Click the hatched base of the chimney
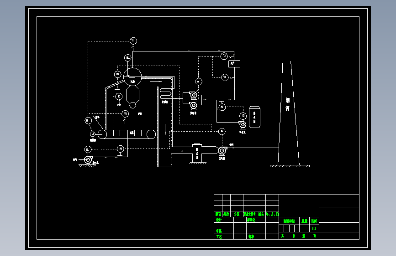Viewport: 396px width, 256px height. (x=290, y=166)
